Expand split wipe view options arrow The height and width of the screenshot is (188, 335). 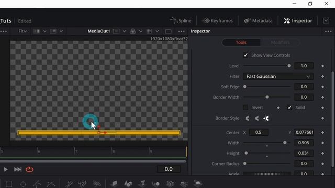[x=44, y=31]
